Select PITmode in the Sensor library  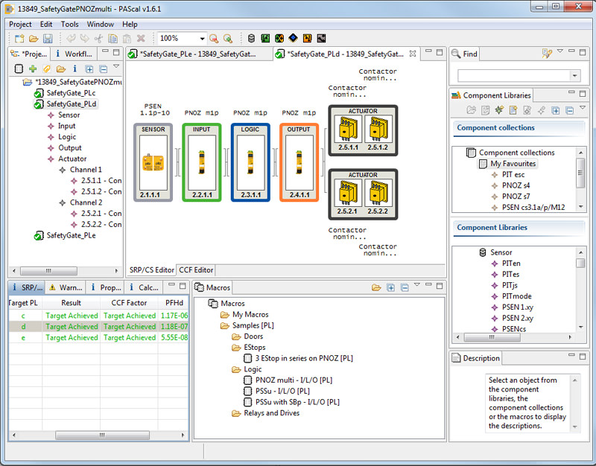[x=516, y=296]
